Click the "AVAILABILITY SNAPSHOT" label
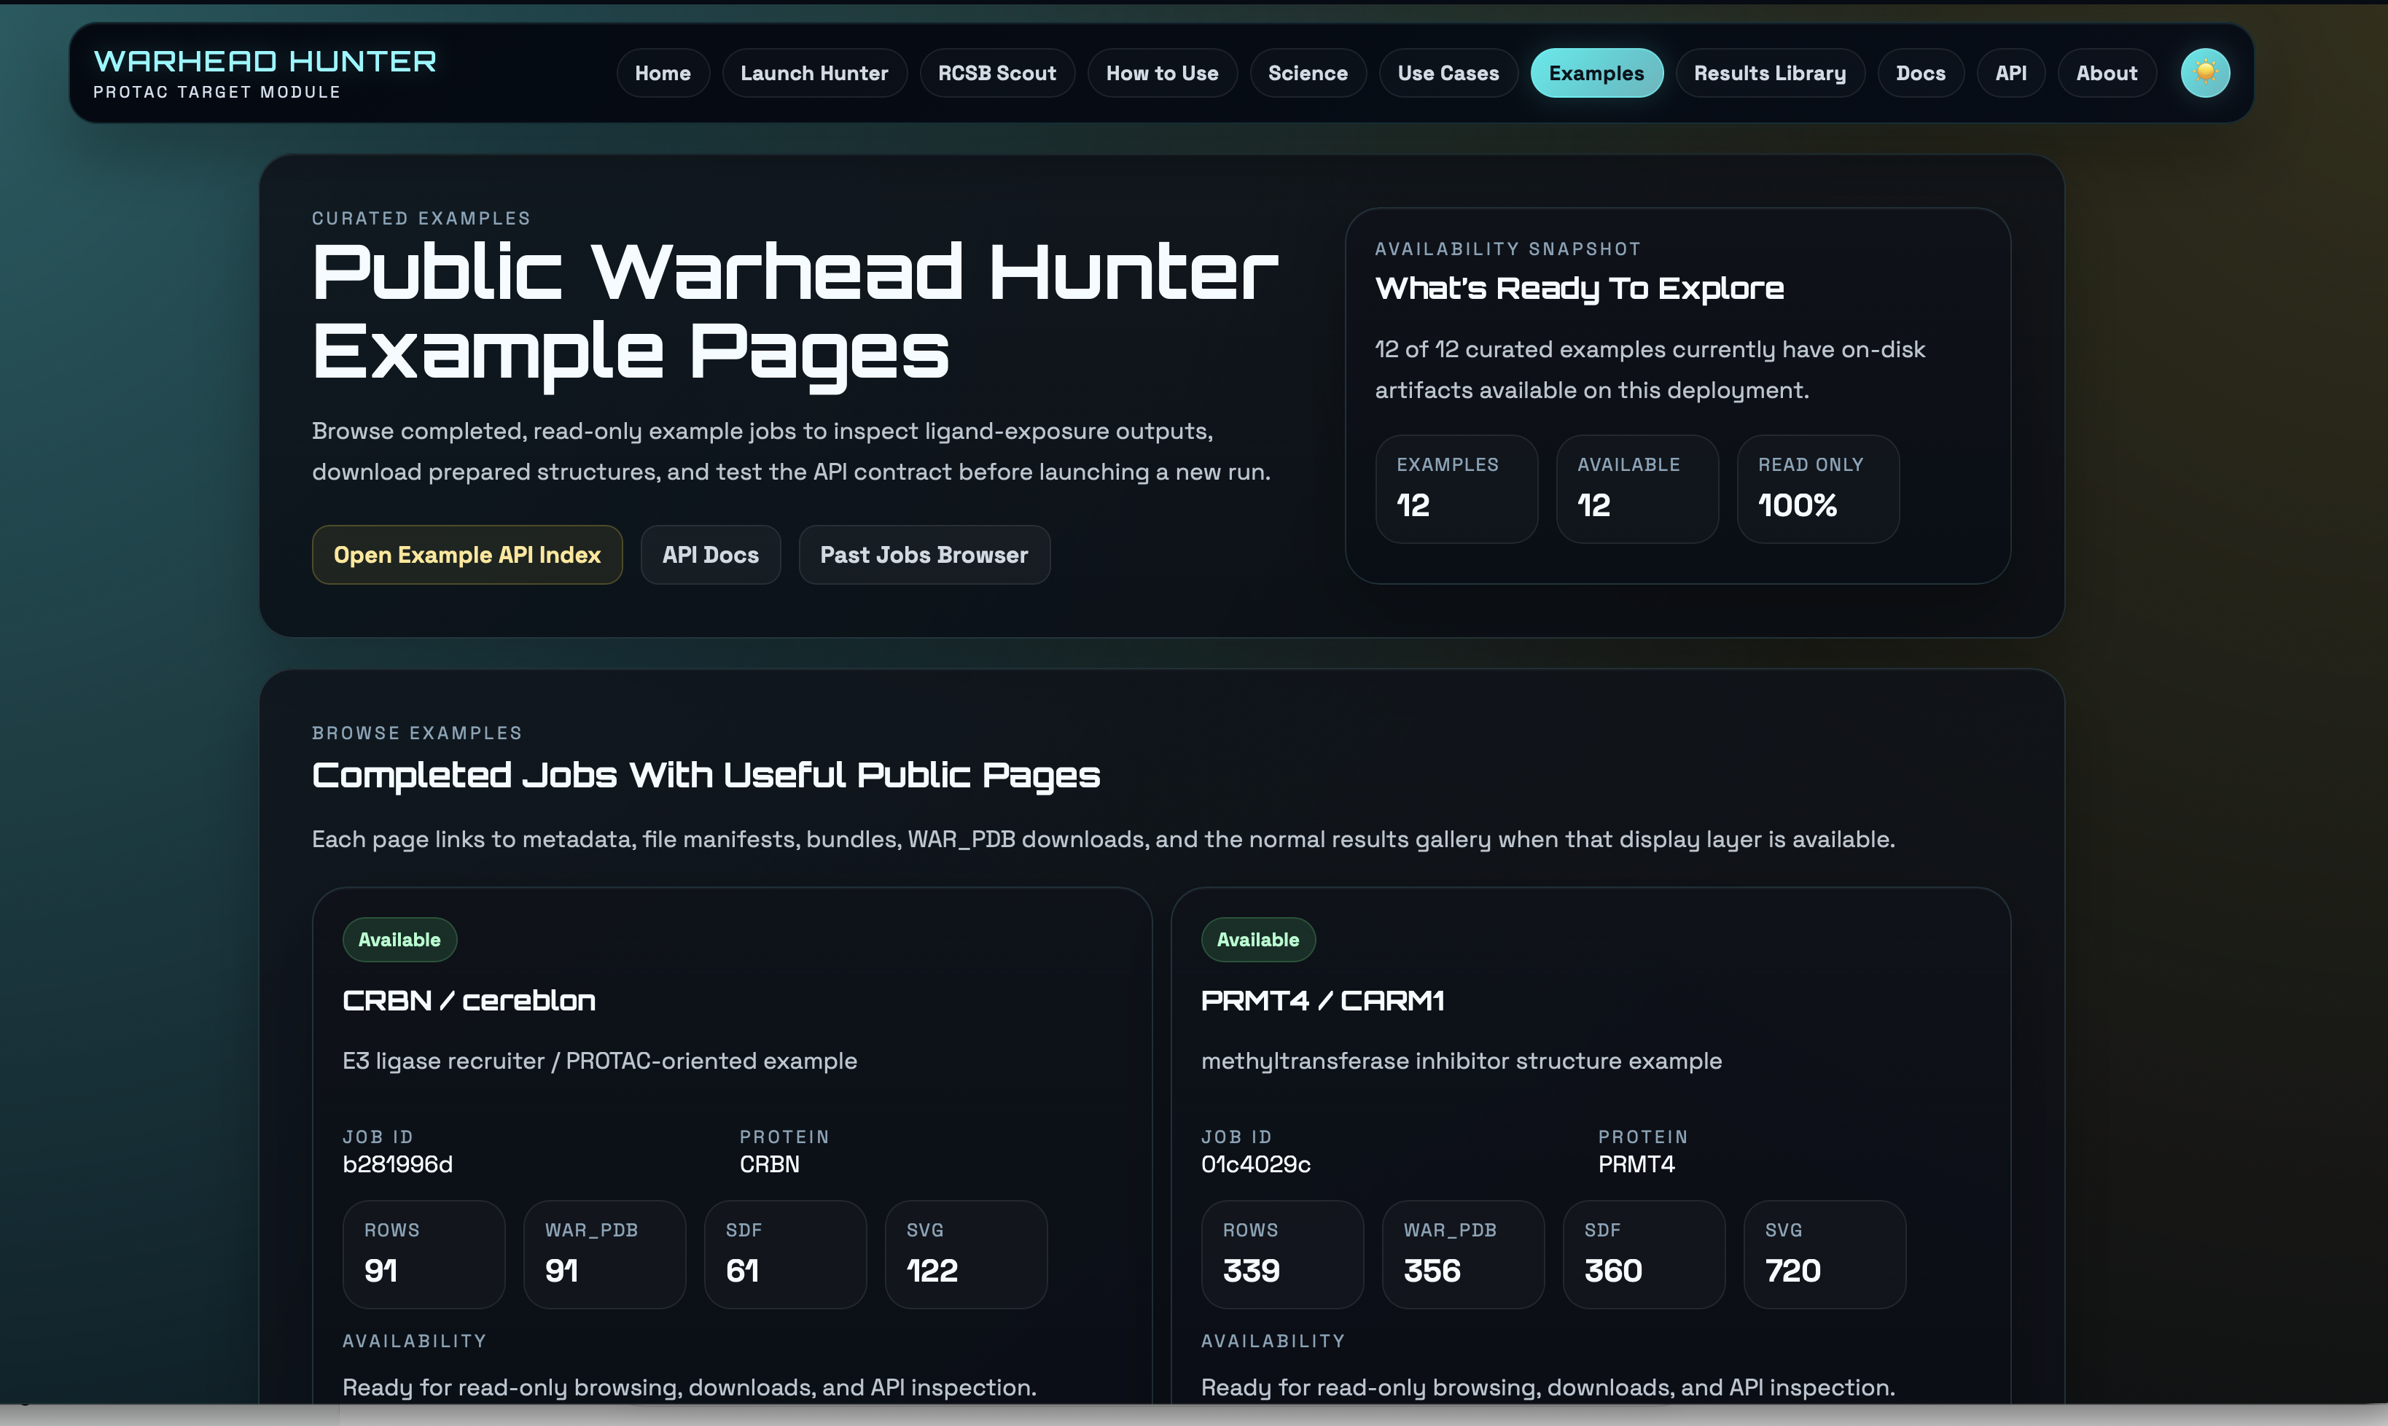The height and width of the screenshot is (1426, 2388). (x=1507, y=249)
